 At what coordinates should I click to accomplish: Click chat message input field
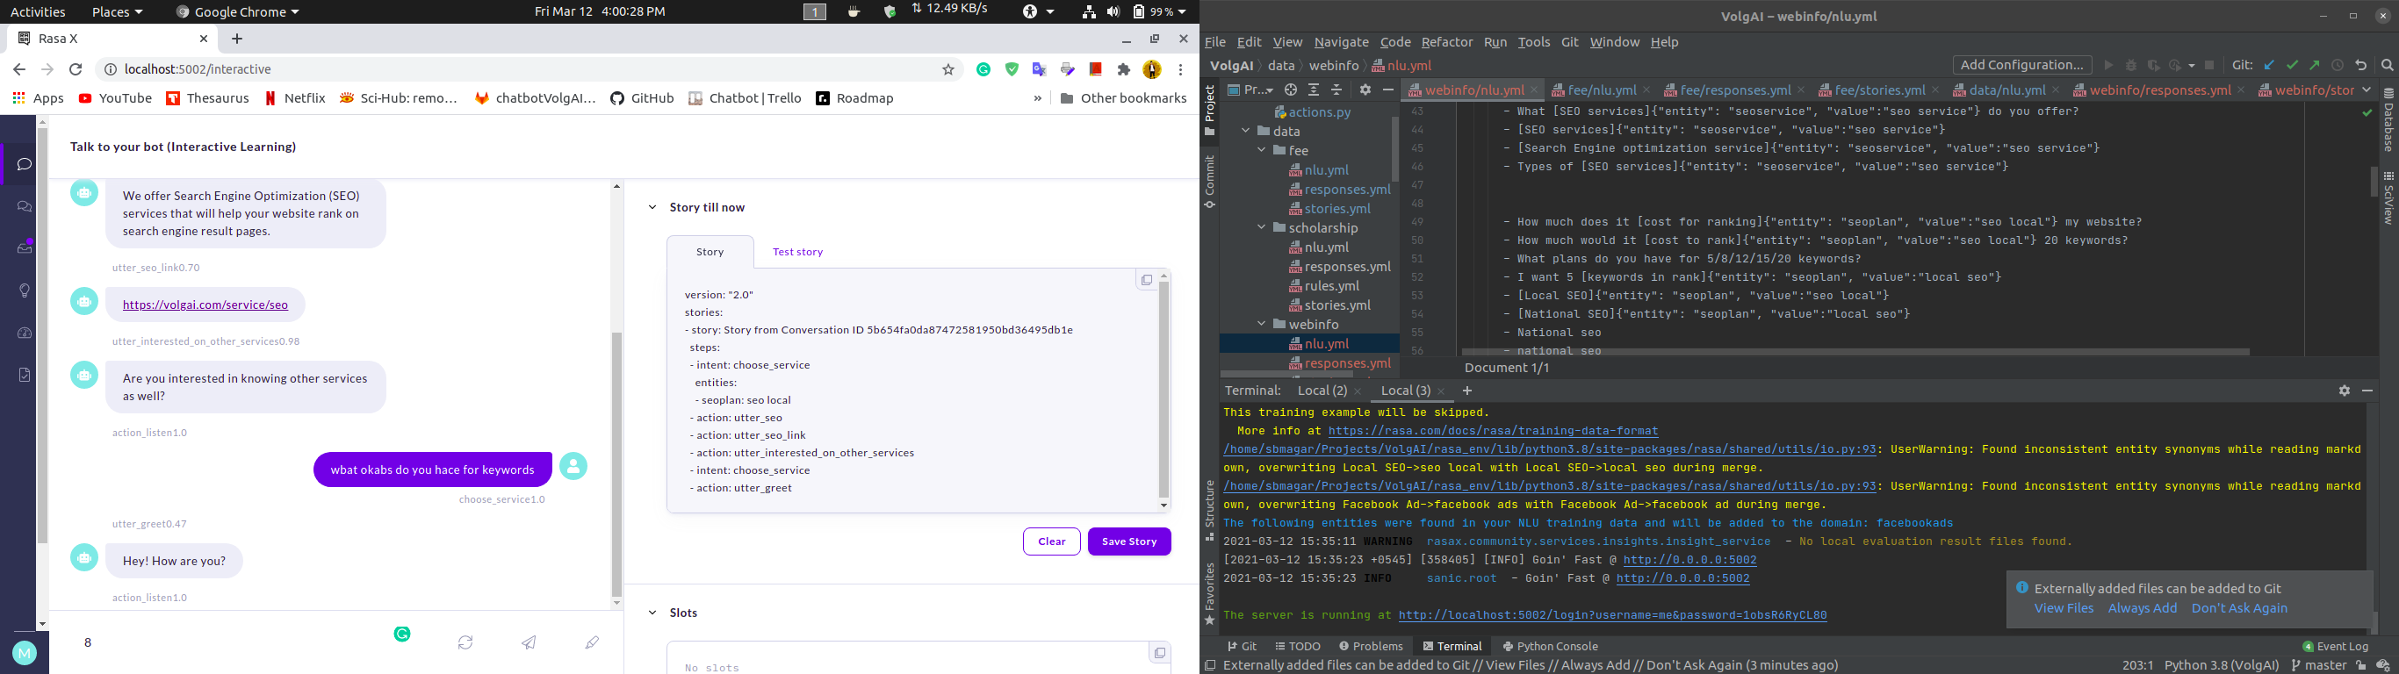coord(233,642)
